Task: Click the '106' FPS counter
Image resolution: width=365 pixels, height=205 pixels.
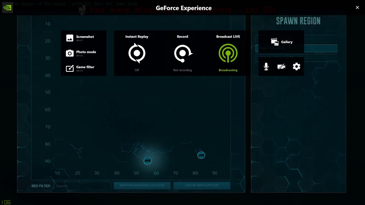Action: pos(6,202)
